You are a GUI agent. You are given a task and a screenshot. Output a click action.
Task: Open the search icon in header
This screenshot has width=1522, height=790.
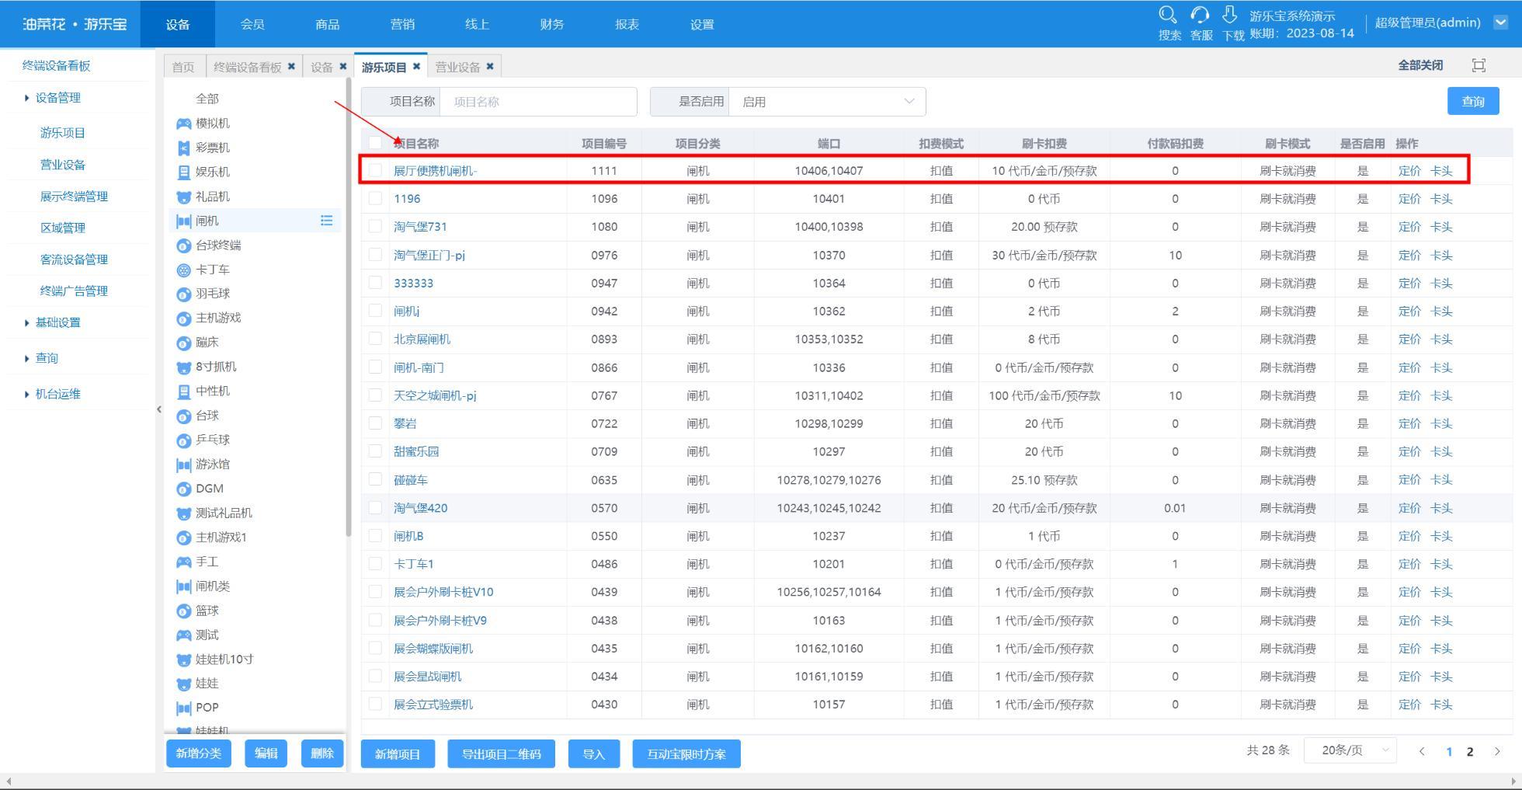[x=1168, y=15]
